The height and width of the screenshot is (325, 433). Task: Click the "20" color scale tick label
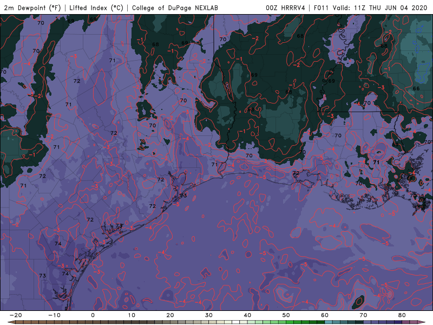tap(170, 315)
